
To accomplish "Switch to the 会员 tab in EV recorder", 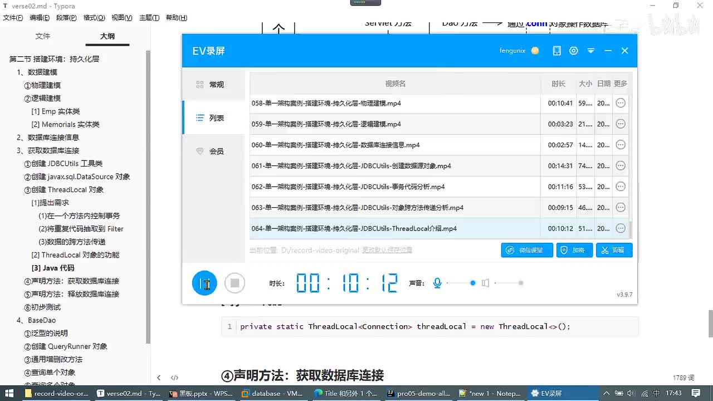I will [214, 151].
